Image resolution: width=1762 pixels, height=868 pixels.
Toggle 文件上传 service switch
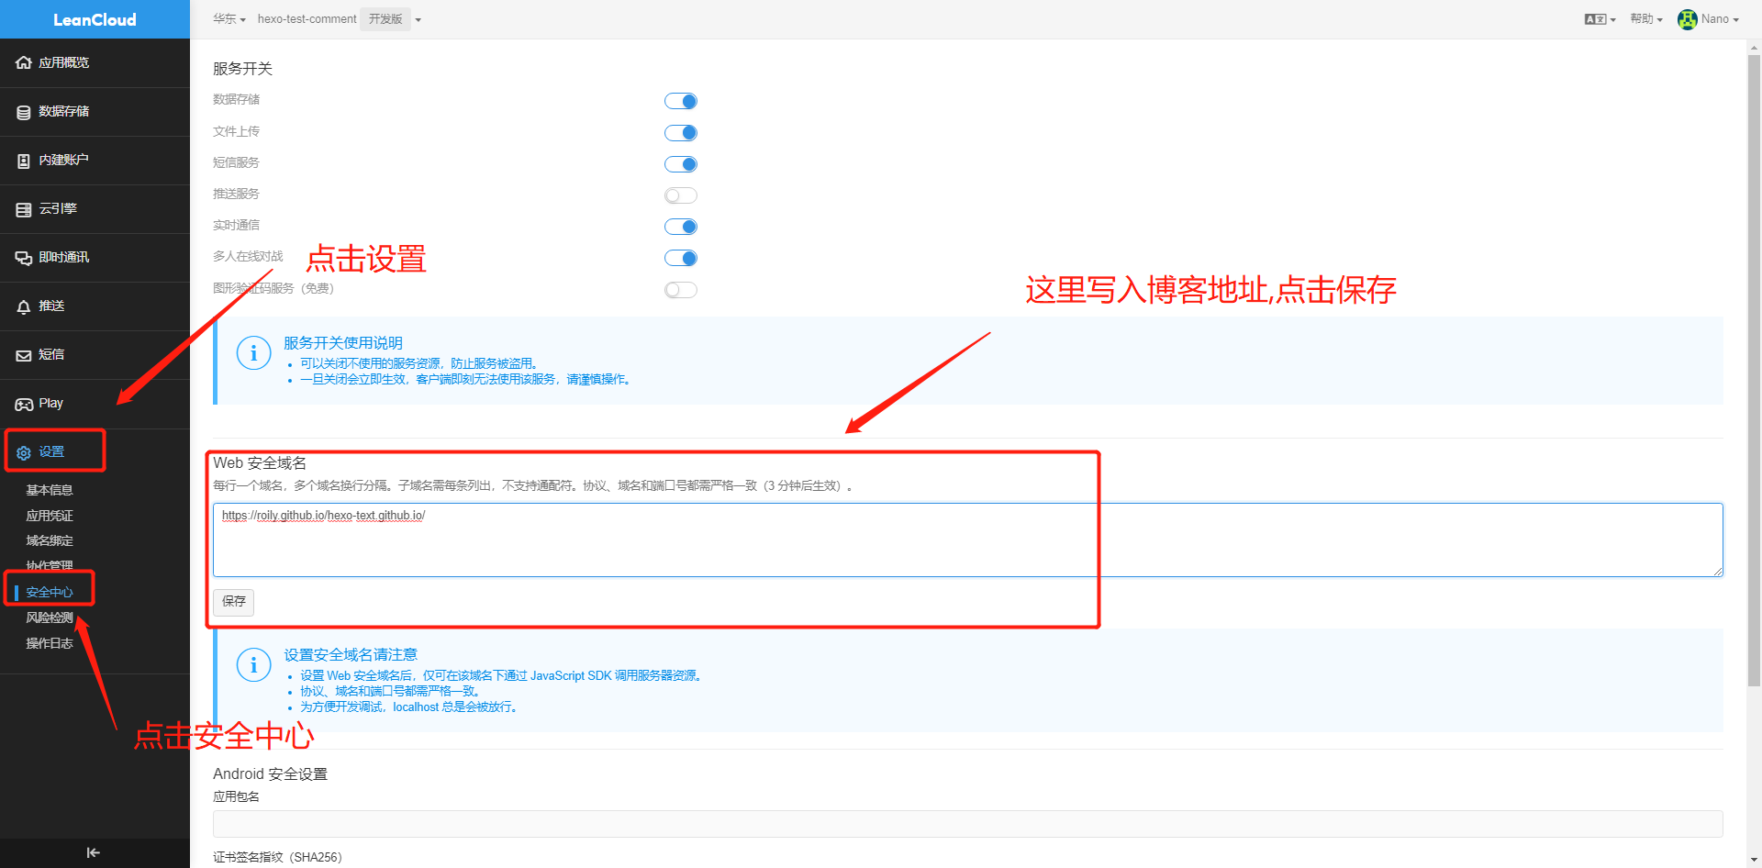[x=681, y=132]
